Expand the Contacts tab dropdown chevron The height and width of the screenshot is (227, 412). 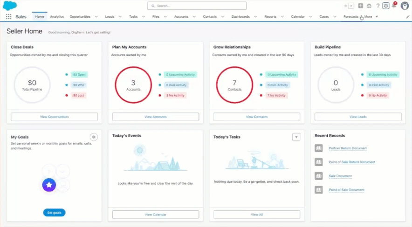coord(223,17)
